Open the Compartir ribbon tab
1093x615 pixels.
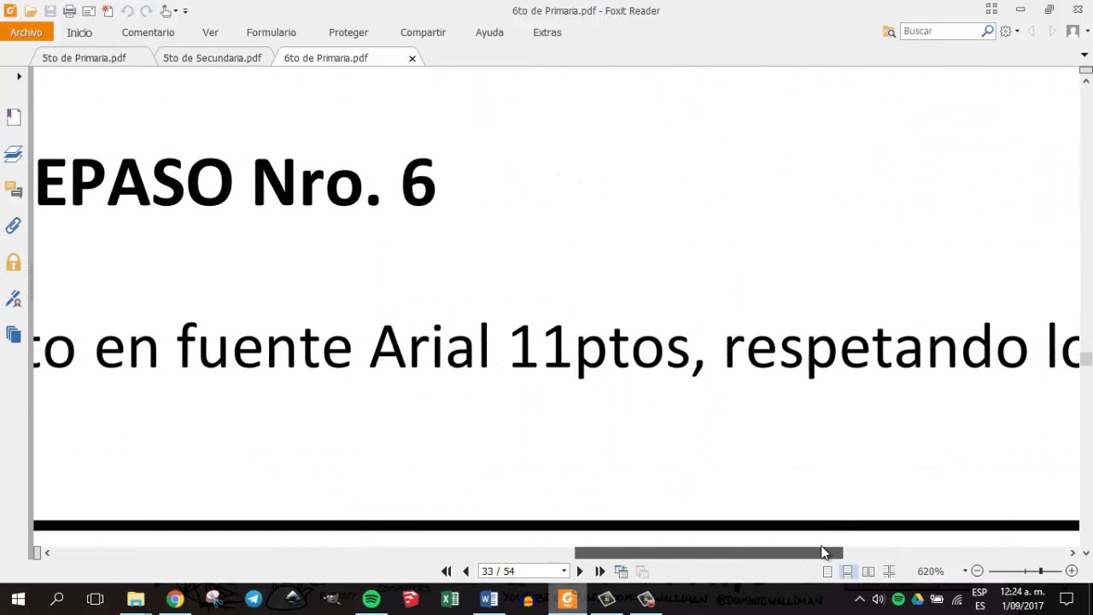[x=423, y=32]
